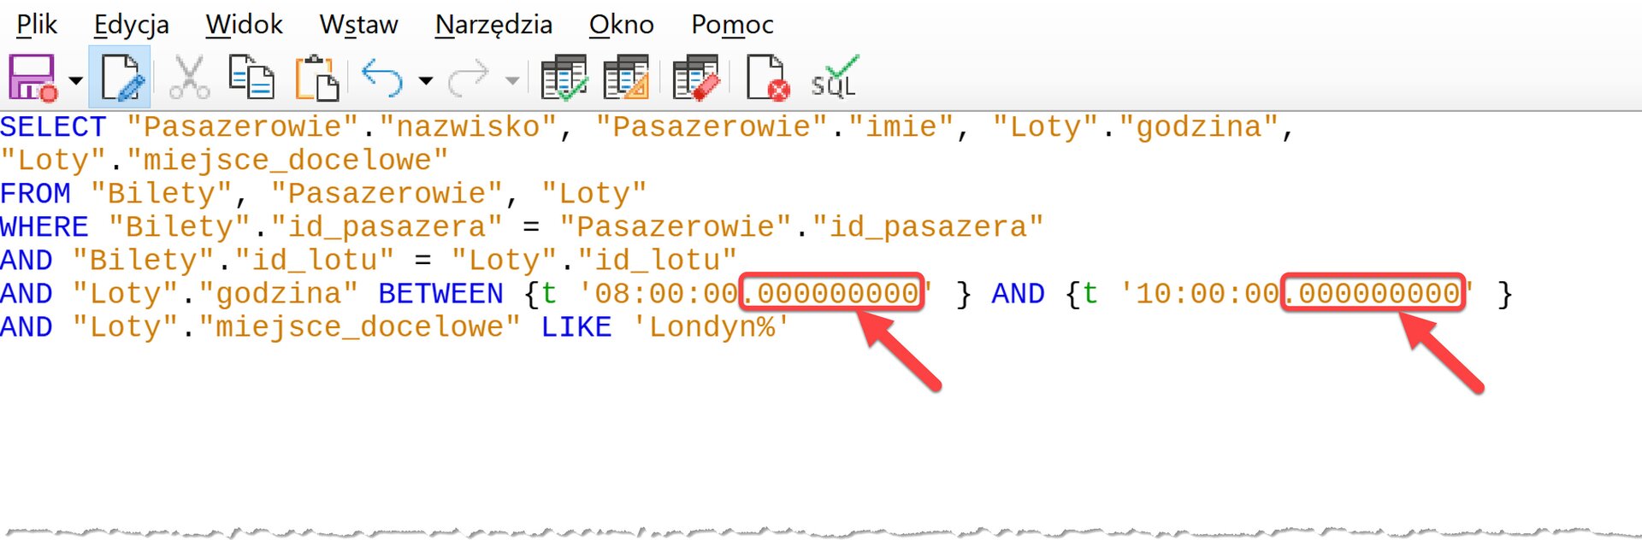Toggle Design View with triangle ruler icon

pos(626,78)
